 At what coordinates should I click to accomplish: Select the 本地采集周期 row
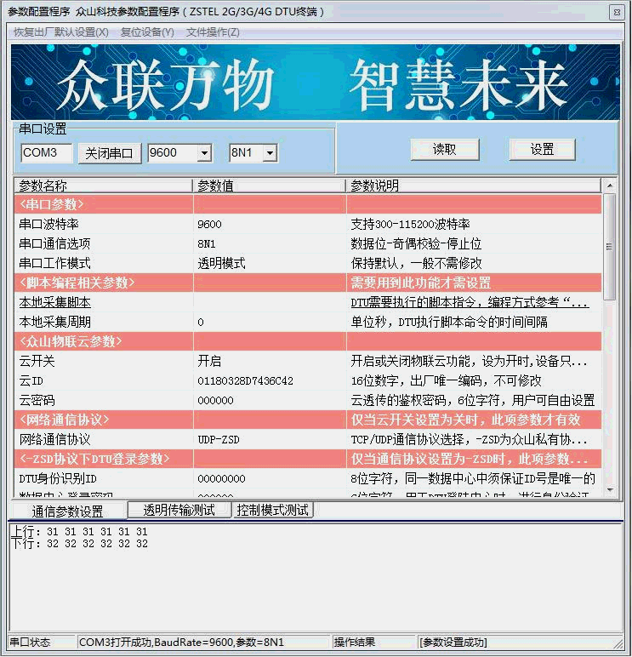[x=308, y=322]
